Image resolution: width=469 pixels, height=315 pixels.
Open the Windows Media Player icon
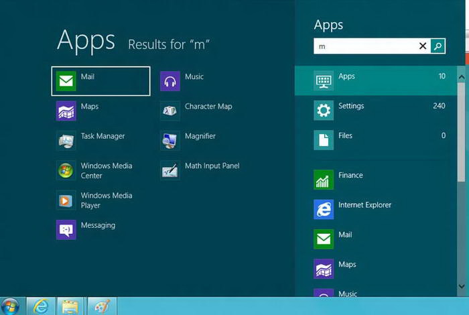click(66, 200)
